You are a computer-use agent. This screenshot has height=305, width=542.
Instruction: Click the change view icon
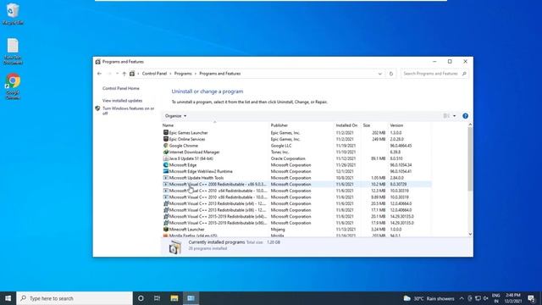pyautogui.click(x=446, y=116)
